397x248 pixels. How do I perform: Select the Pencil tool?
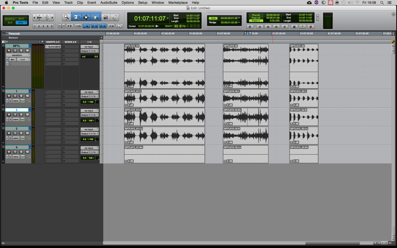click(x=115, y=17)
